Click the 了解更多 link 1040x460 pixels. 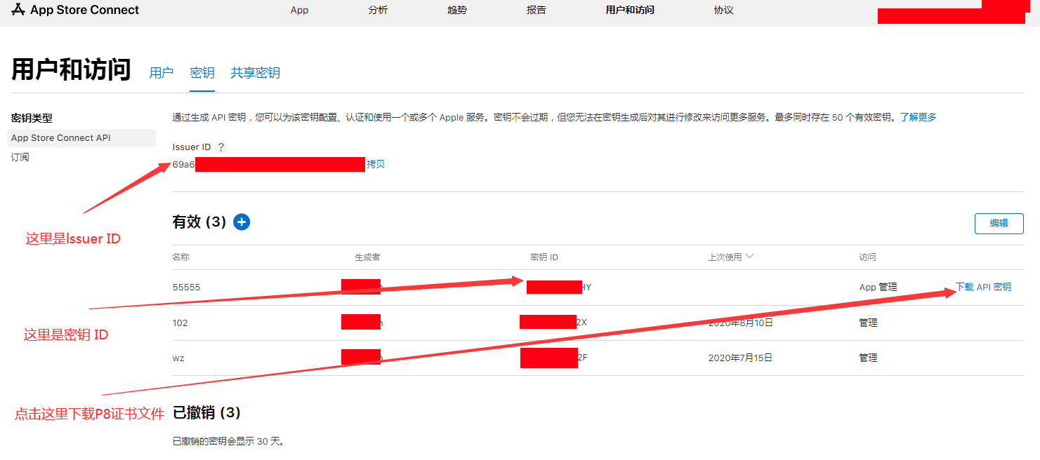pos(919,117)
